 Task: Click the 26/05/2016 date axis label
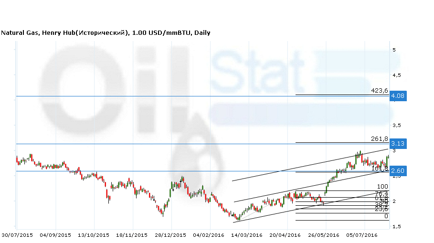click(324, 235)
